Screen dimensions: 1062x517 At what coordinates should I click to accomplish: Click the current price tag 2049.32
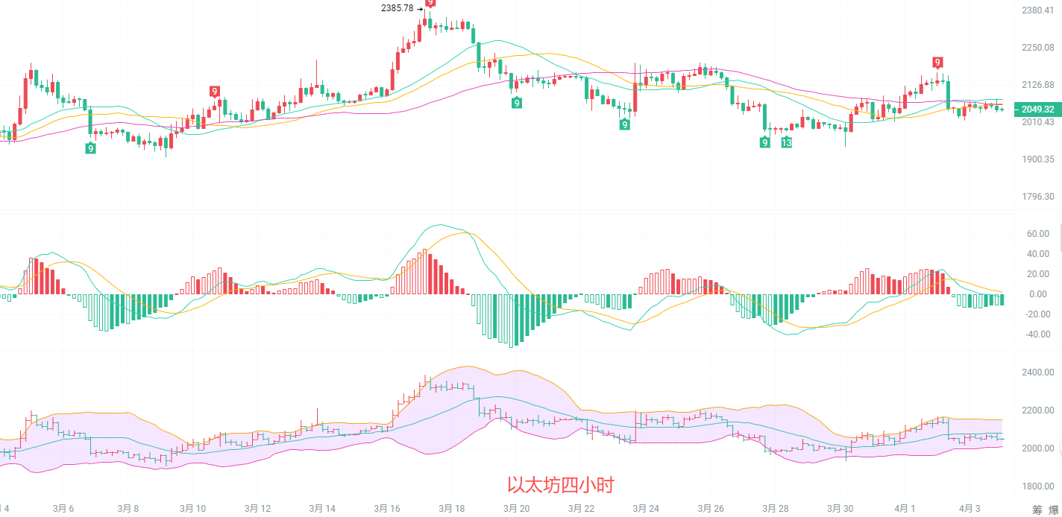click(1037, 109)
